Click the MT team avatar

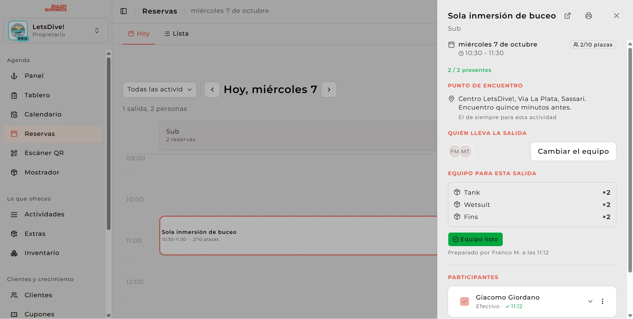coord(465,152)
